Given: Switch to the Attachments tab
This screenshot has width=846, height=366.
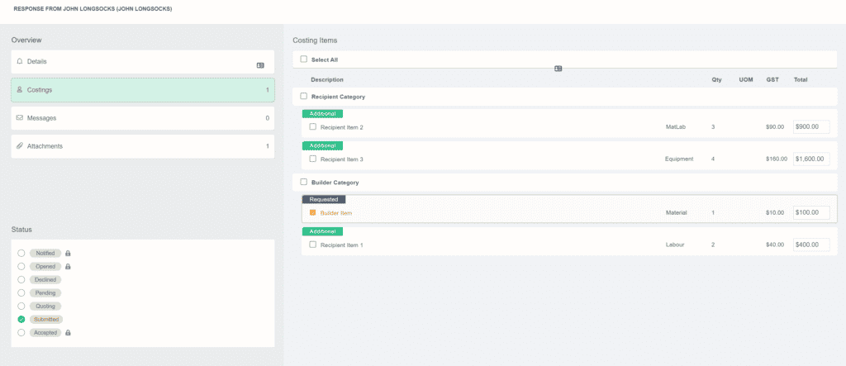Looking at the screenshot, I should pyautogui.click(x=142, y=146).
